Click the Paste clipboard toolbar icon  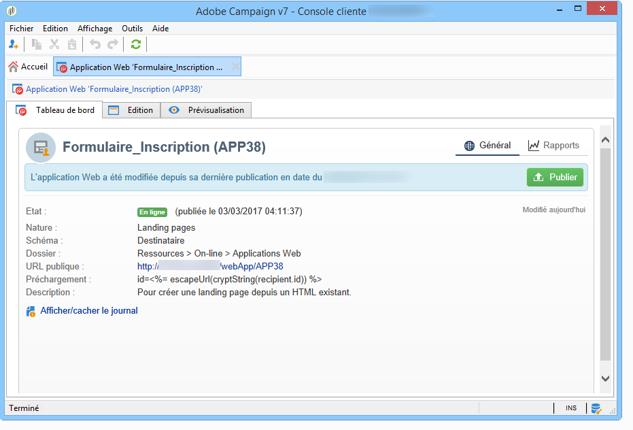[72, 44]
